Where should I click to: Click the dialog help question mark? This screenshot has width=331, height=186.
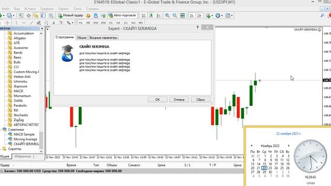198,27
